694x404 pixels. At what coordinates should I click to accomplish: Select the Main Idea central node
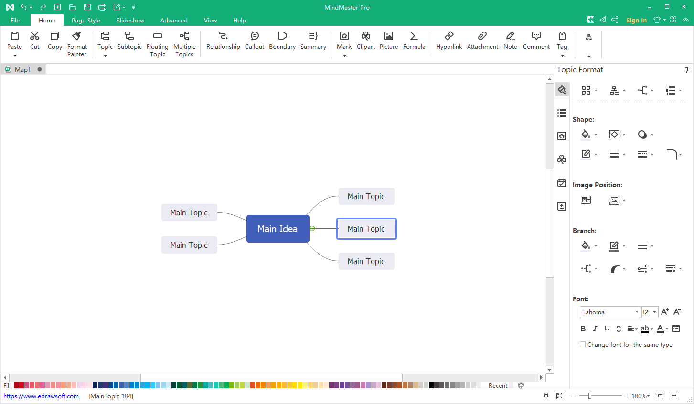[278, 229]
